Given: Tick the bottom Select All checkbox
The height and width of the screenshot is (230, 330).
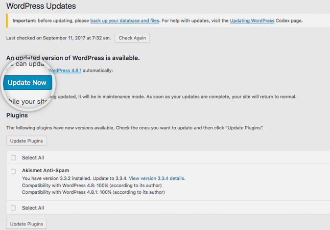Looking at the screenshot, I should coord(13,208).
